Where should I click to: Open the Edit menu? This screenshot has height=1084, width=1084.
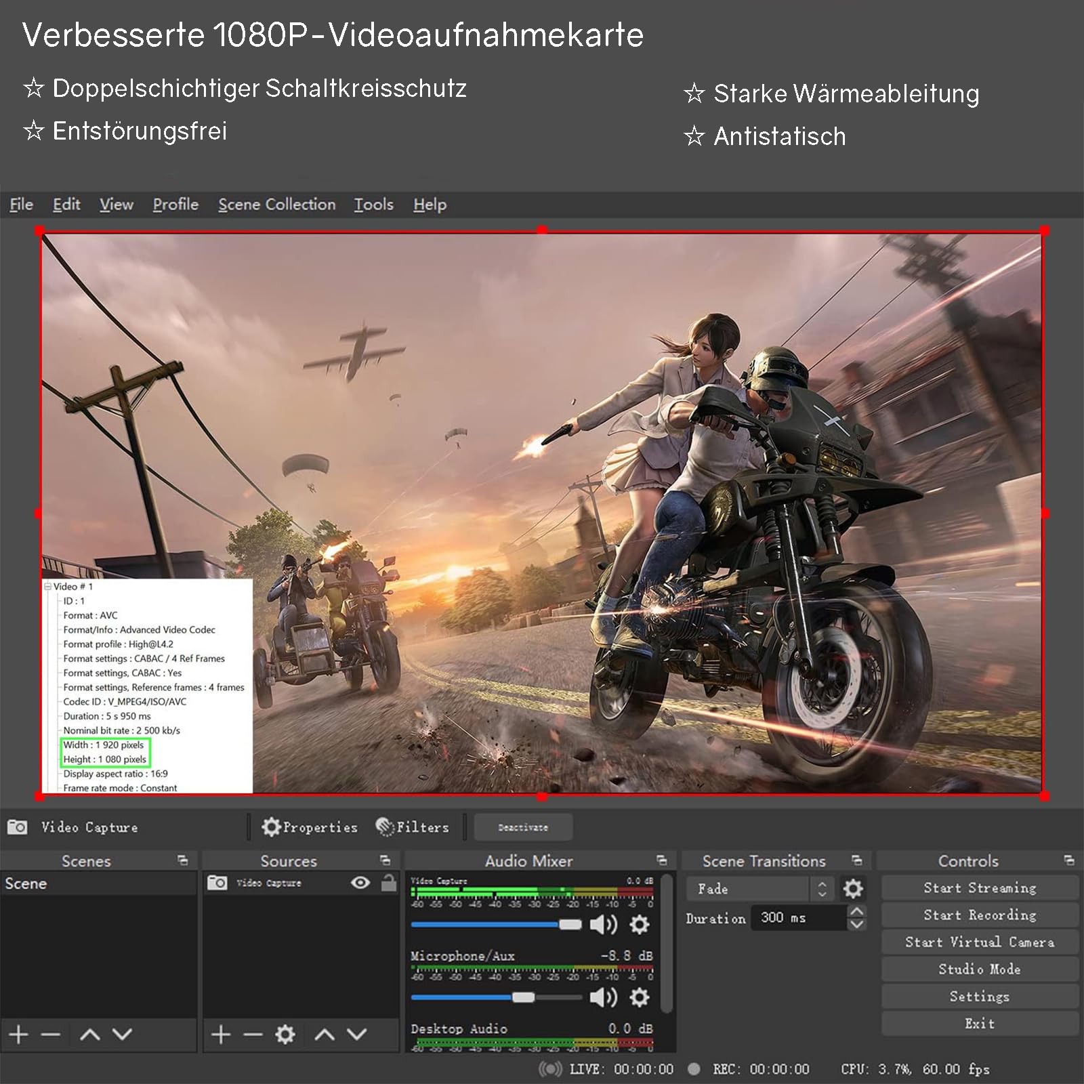coord(66,205)
